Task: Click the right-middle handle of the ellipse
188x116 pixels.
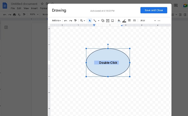Action: 130,63
